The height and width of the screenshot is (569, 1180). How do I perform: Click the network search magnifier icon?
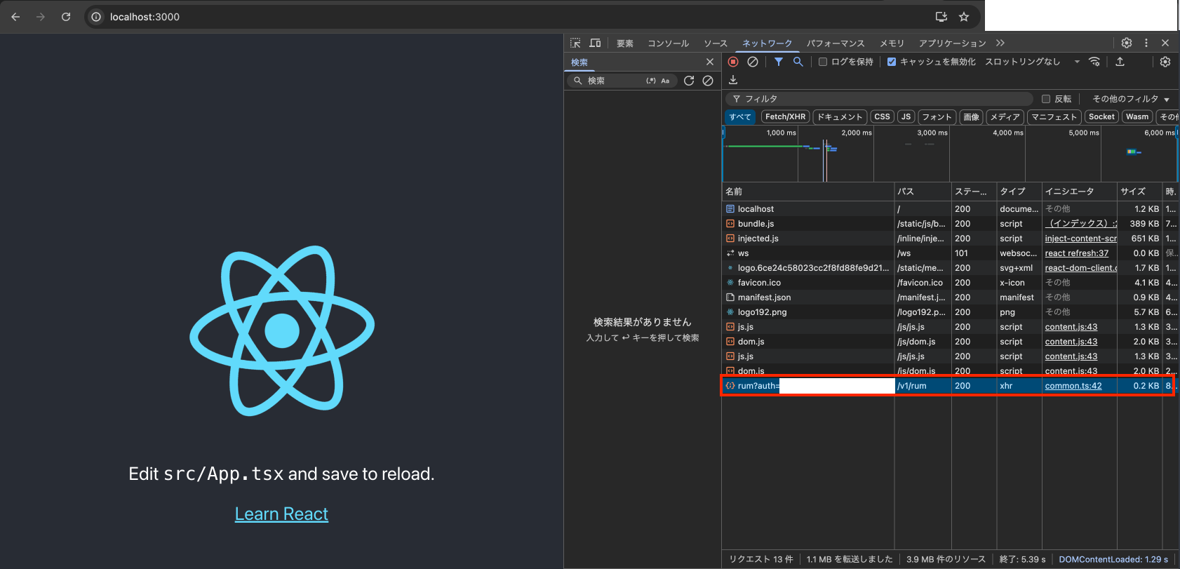[x=798, y=62]
